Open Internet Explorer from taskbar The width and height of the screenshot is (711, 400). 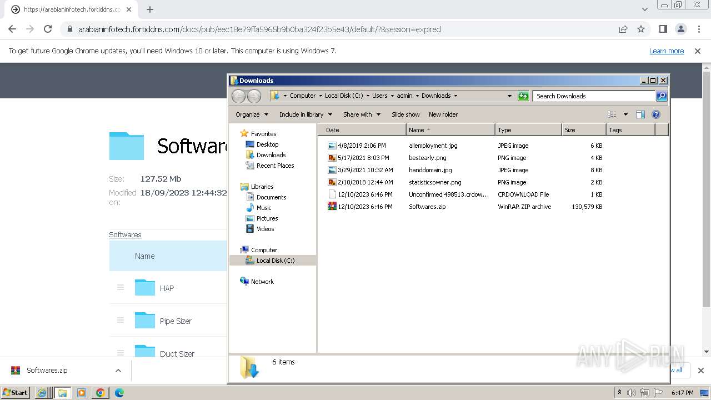[42, 393]
